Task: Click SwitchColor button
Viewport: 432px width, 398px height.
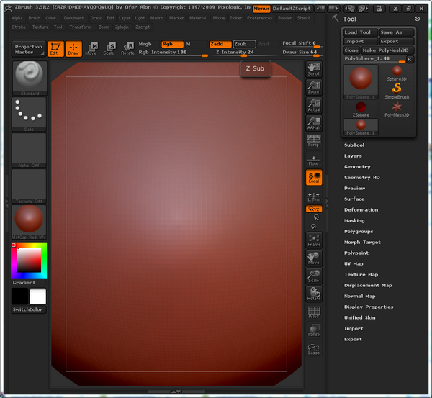Action: click(x=29, y=309)
